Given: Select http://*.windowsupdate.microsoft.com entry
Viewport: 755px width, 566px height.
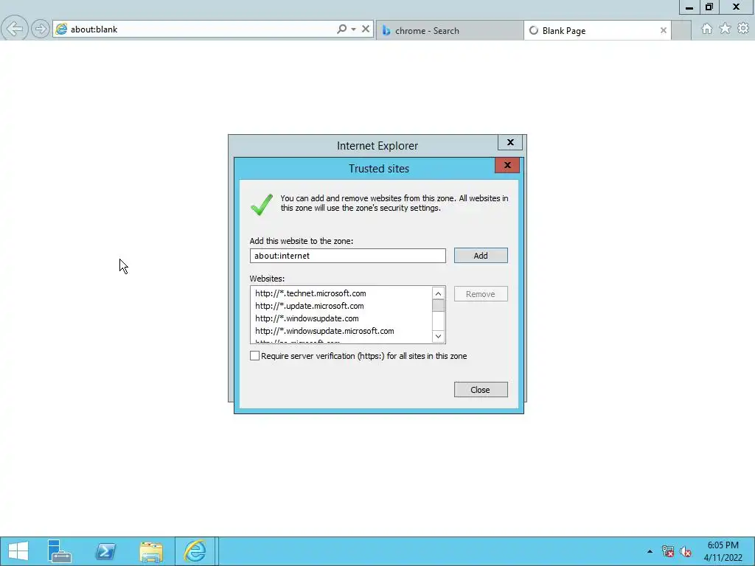Looking at the screenshot, I should tap(324, 331).
